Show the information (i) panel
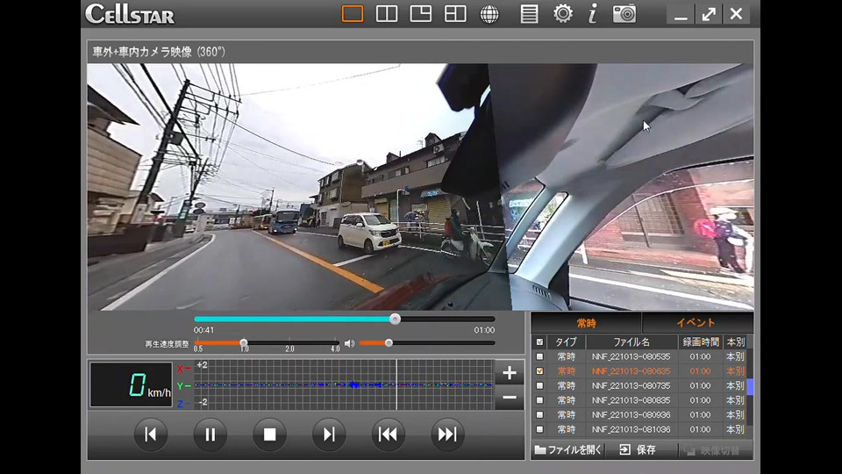842x474 pixels. pyautogui.click(x=593, y=14)
